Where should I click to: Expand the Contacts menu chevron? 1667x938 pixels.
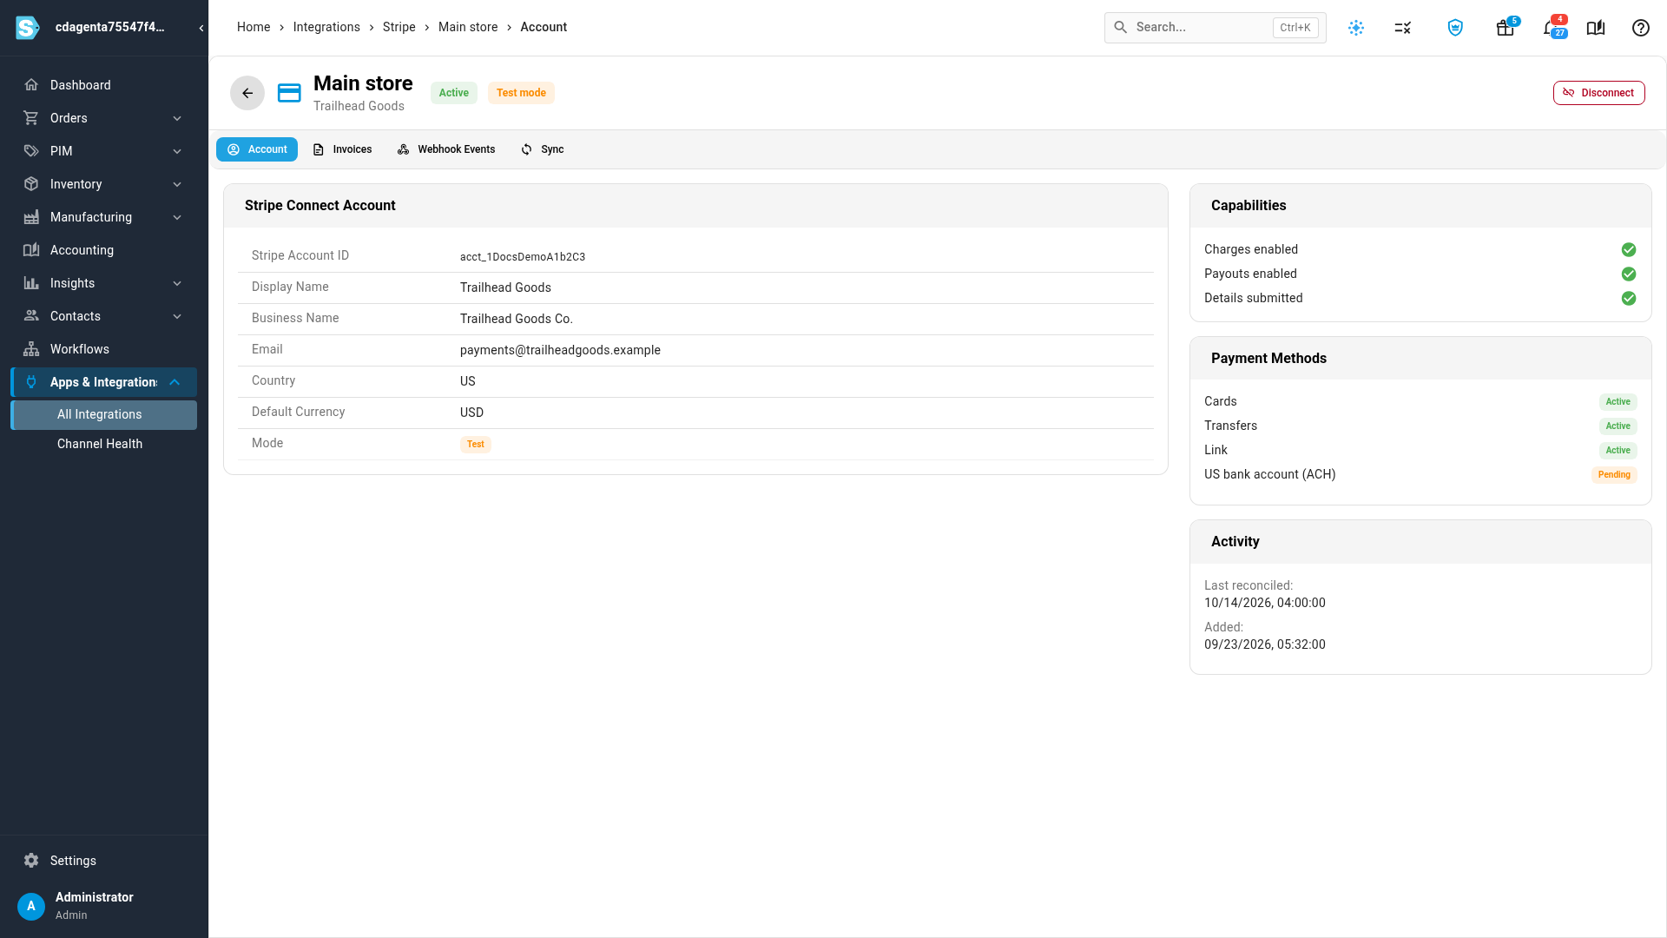(x=177, y=316)
